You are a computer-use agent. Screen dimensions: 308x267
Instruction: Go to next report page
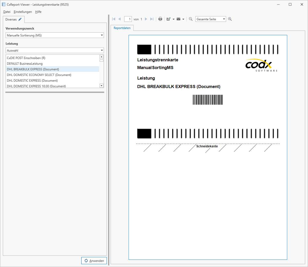click(x=146, y=19)
